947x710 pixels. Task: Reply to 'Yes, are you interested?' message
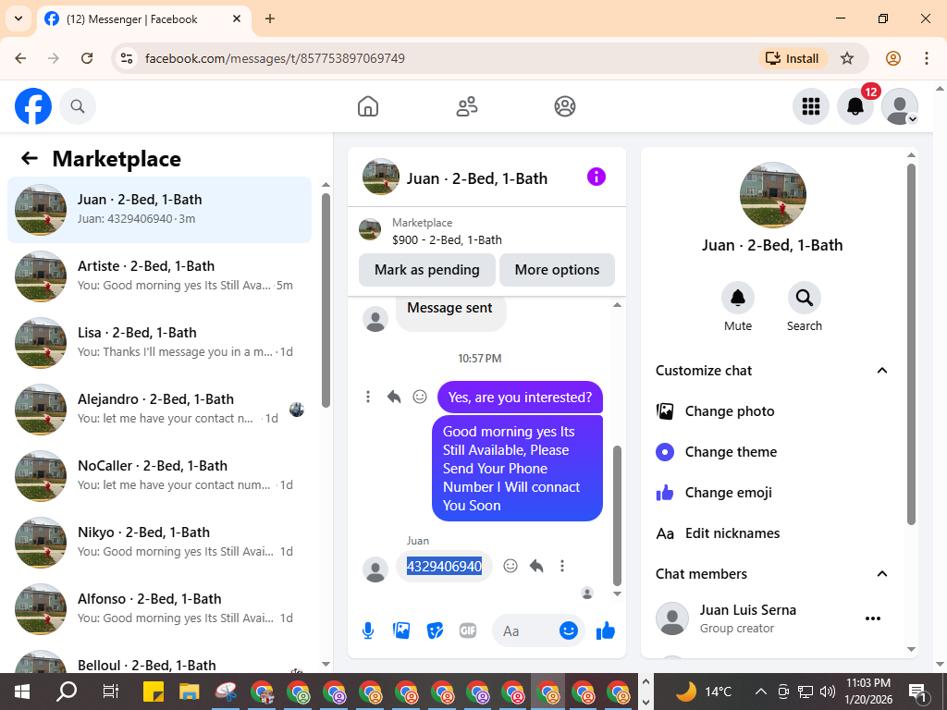click(394, 397)
